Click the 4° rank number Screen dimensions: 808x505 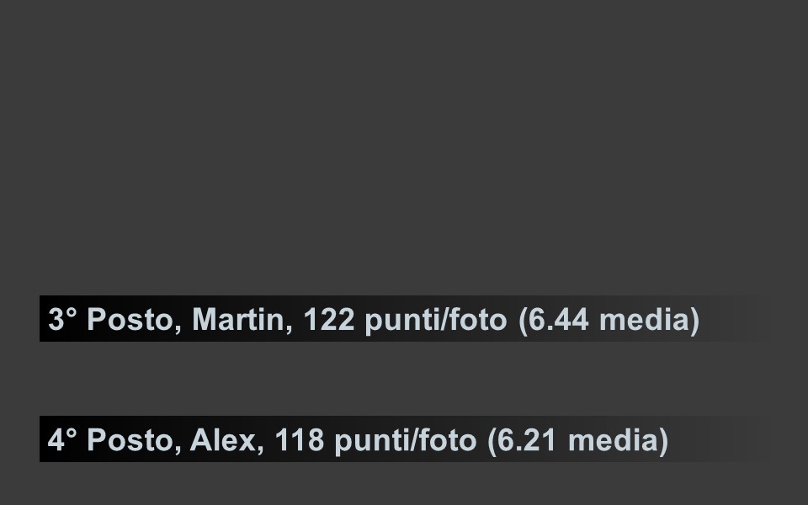(62, 440)
